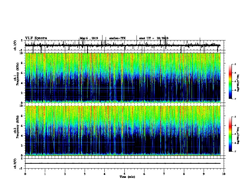Click the 'station=ITK' label

[117, 38]
